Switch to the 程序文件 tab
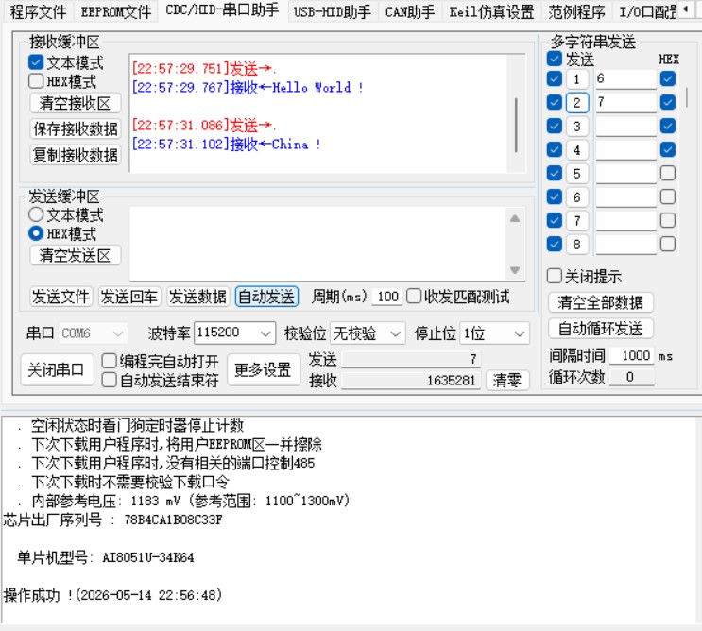Image resolution: width=702 pixels, height=631 pixels. click(x=38, y=11)
